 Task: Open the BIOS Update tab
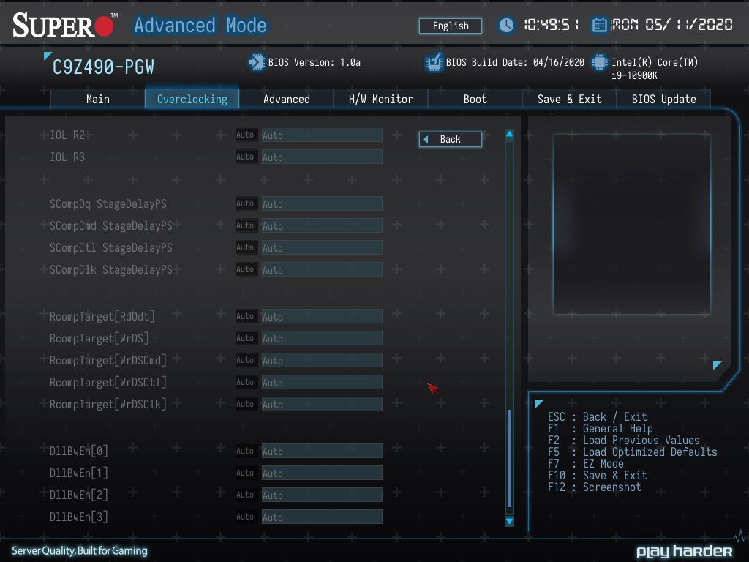[x=663, y=99]
